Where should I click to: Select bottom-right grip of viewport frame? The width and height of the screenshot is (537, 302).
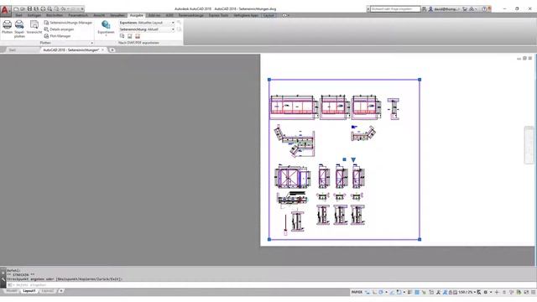pyautogui.click(x=420, y=239)
